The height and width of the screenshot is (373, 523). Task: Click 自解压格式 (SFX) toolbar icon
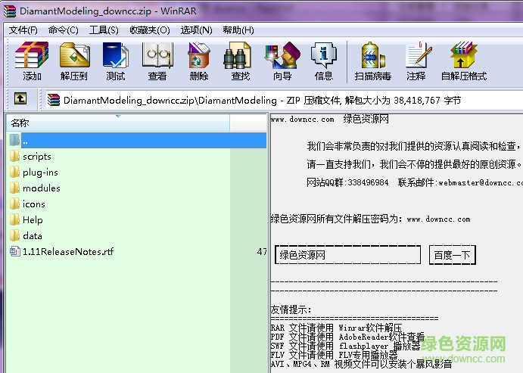click(x=464, y=61)
